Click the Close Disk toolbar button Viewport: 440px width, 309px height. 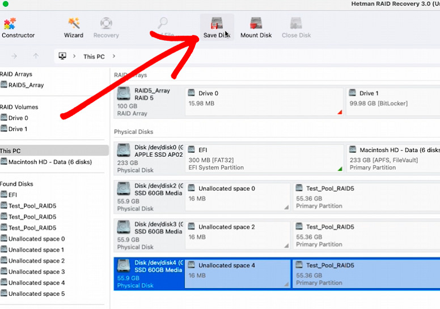(x=296, y=28)
